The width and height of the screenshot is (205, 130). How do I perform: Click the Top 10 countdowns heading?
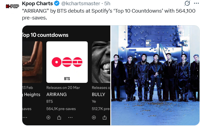(x=45, y=35)
